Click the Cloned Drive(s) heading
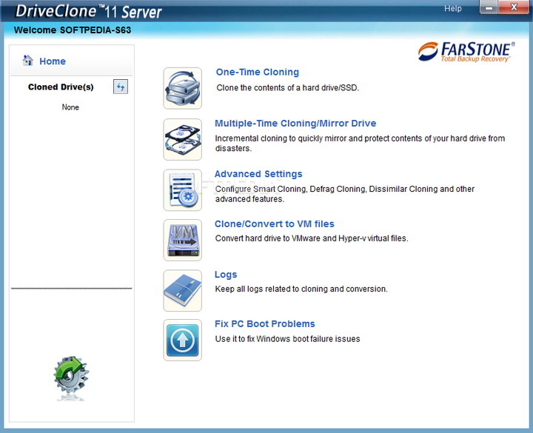Viewport: 533px width, 433px height. [x=61, y=87]
